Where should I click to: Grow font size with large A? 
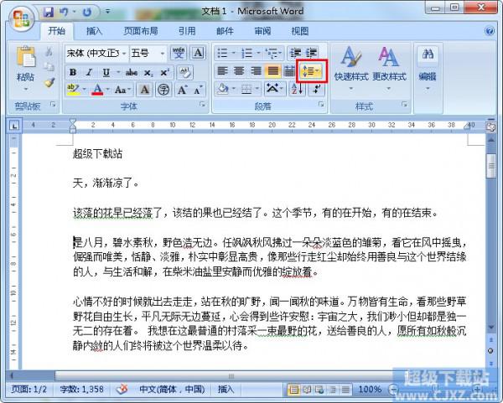(x=182, y=90)
